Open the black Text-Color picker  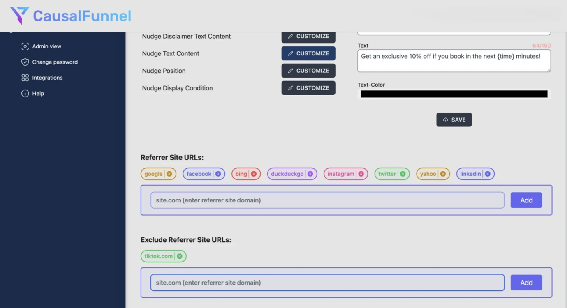(x=454, y=94)
